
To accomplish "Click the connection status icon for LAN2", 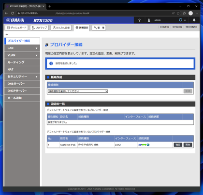I will 144,145.
